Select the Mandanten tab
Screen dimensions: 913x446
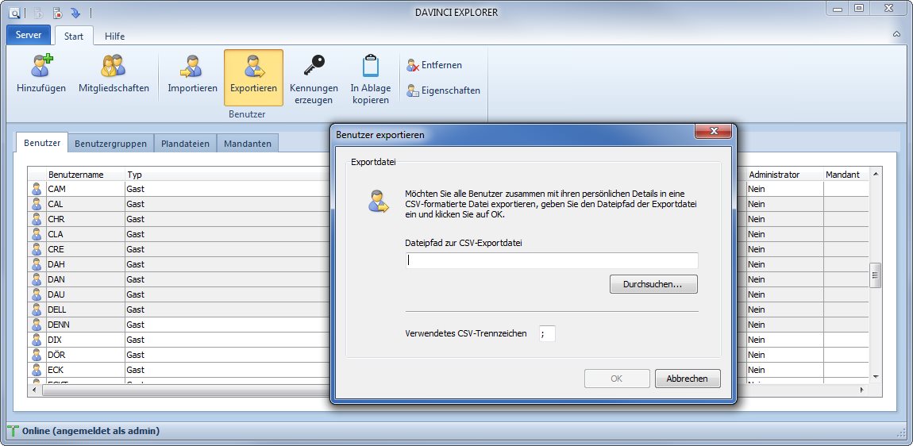point(247,144)
